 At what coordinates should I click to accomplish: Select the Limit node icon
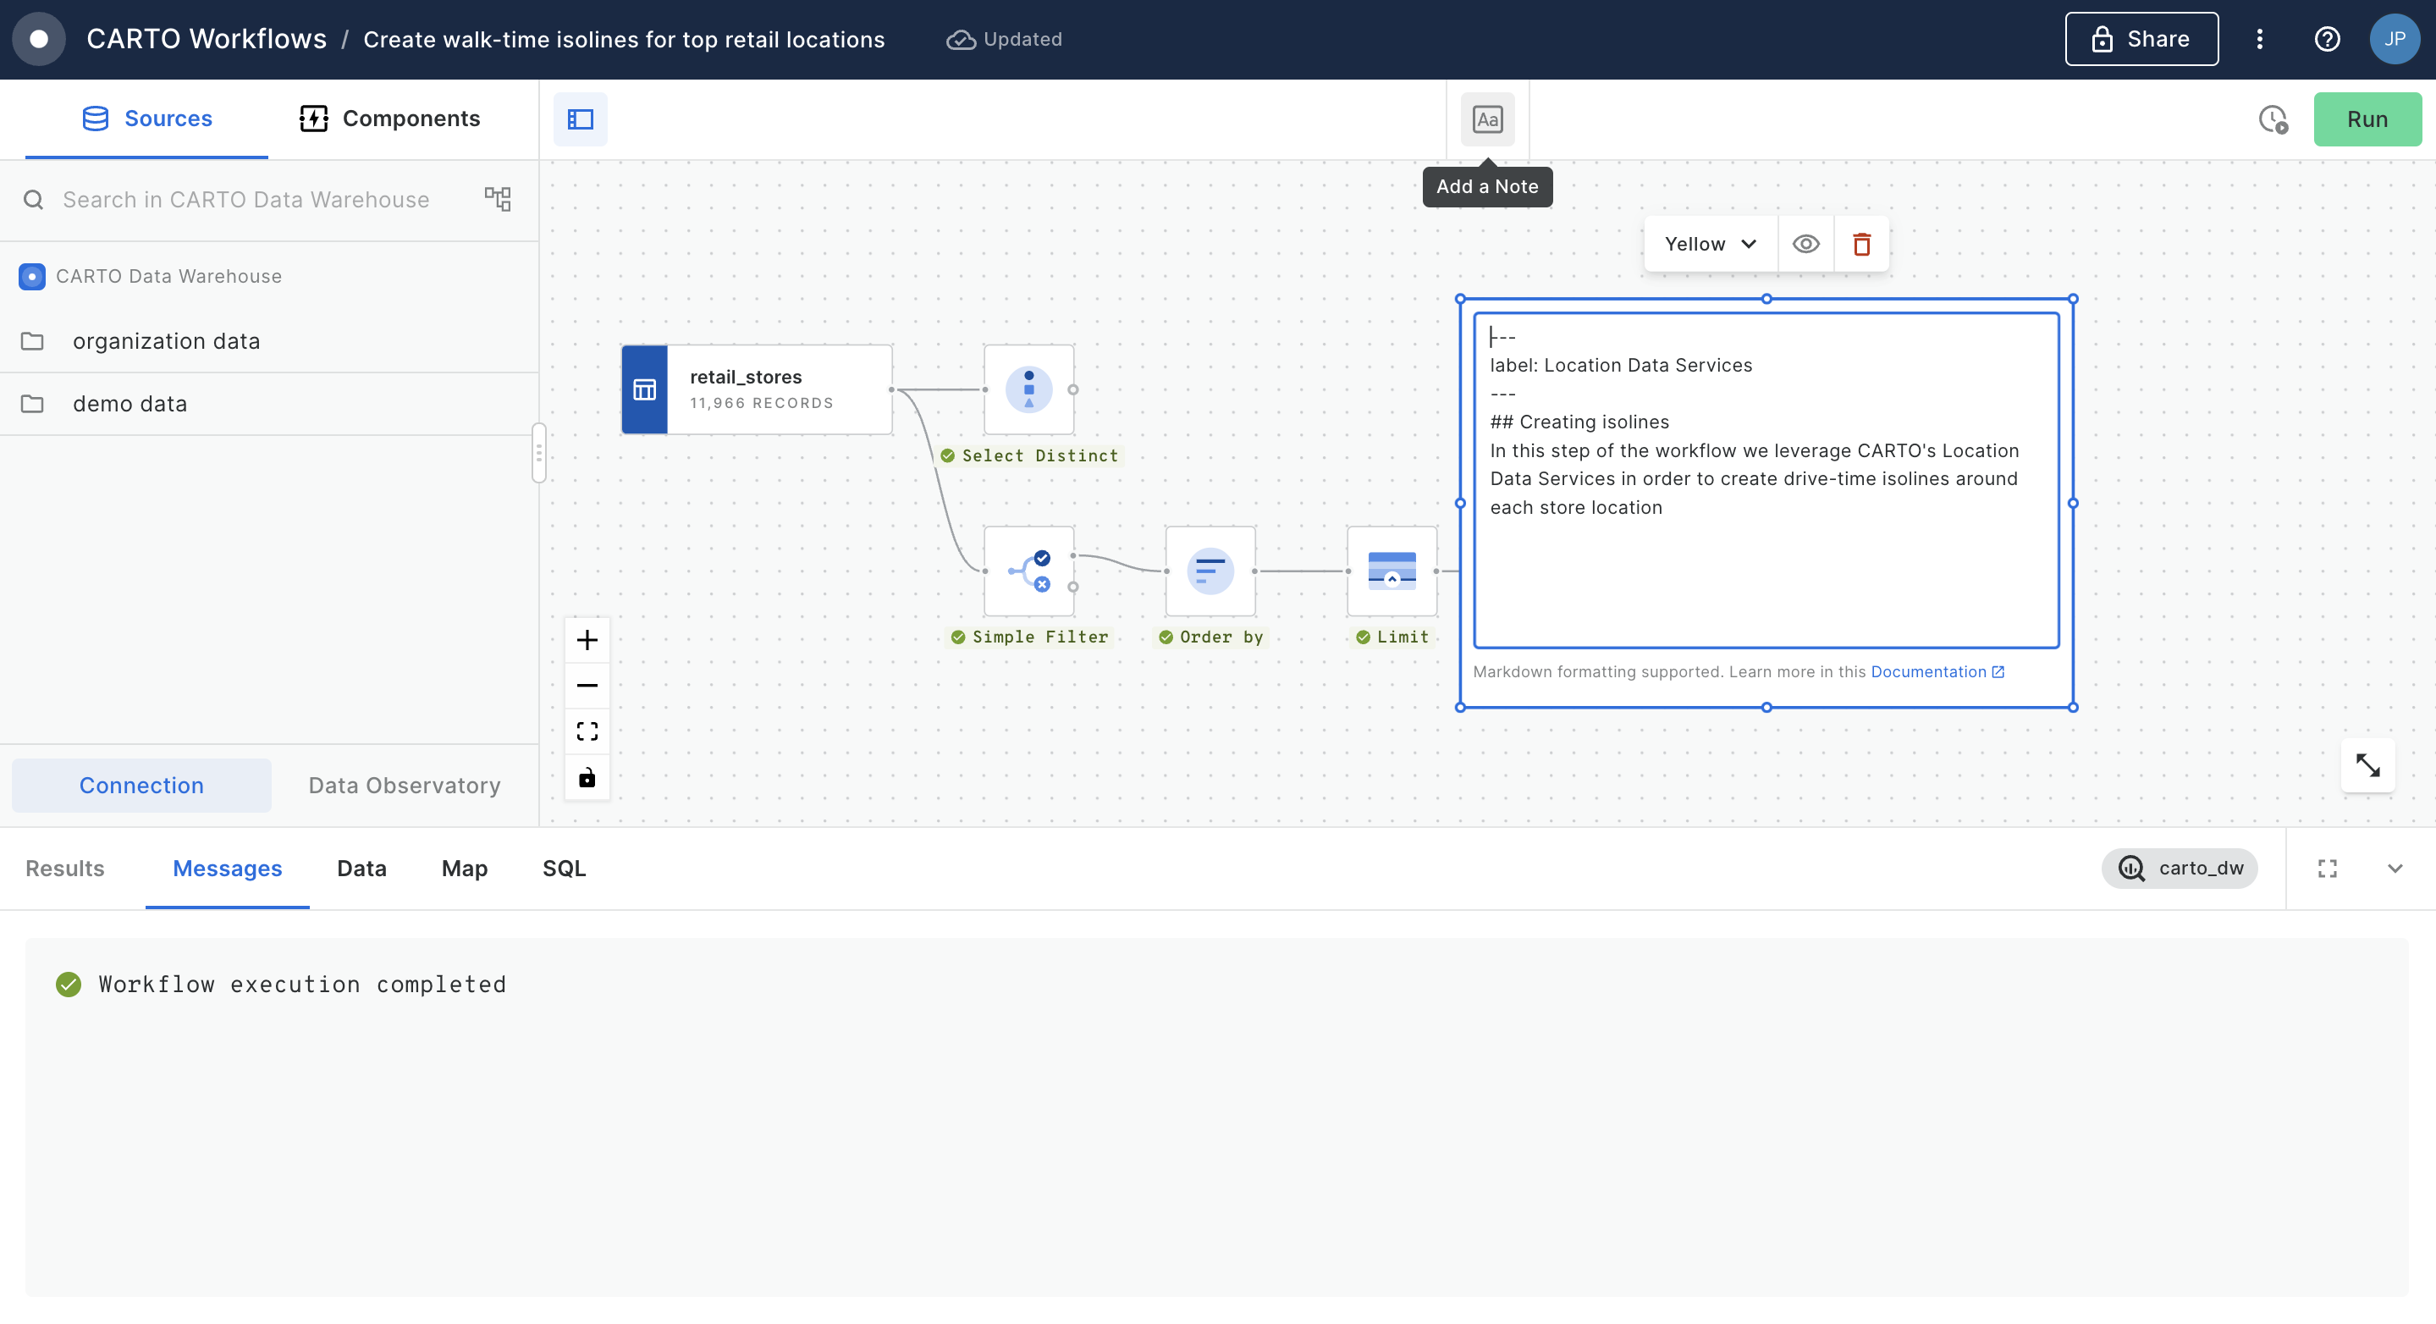[1391, 571]
